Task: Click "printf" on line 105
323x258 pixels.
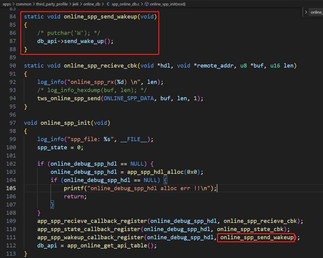Action: pos(74,188)
